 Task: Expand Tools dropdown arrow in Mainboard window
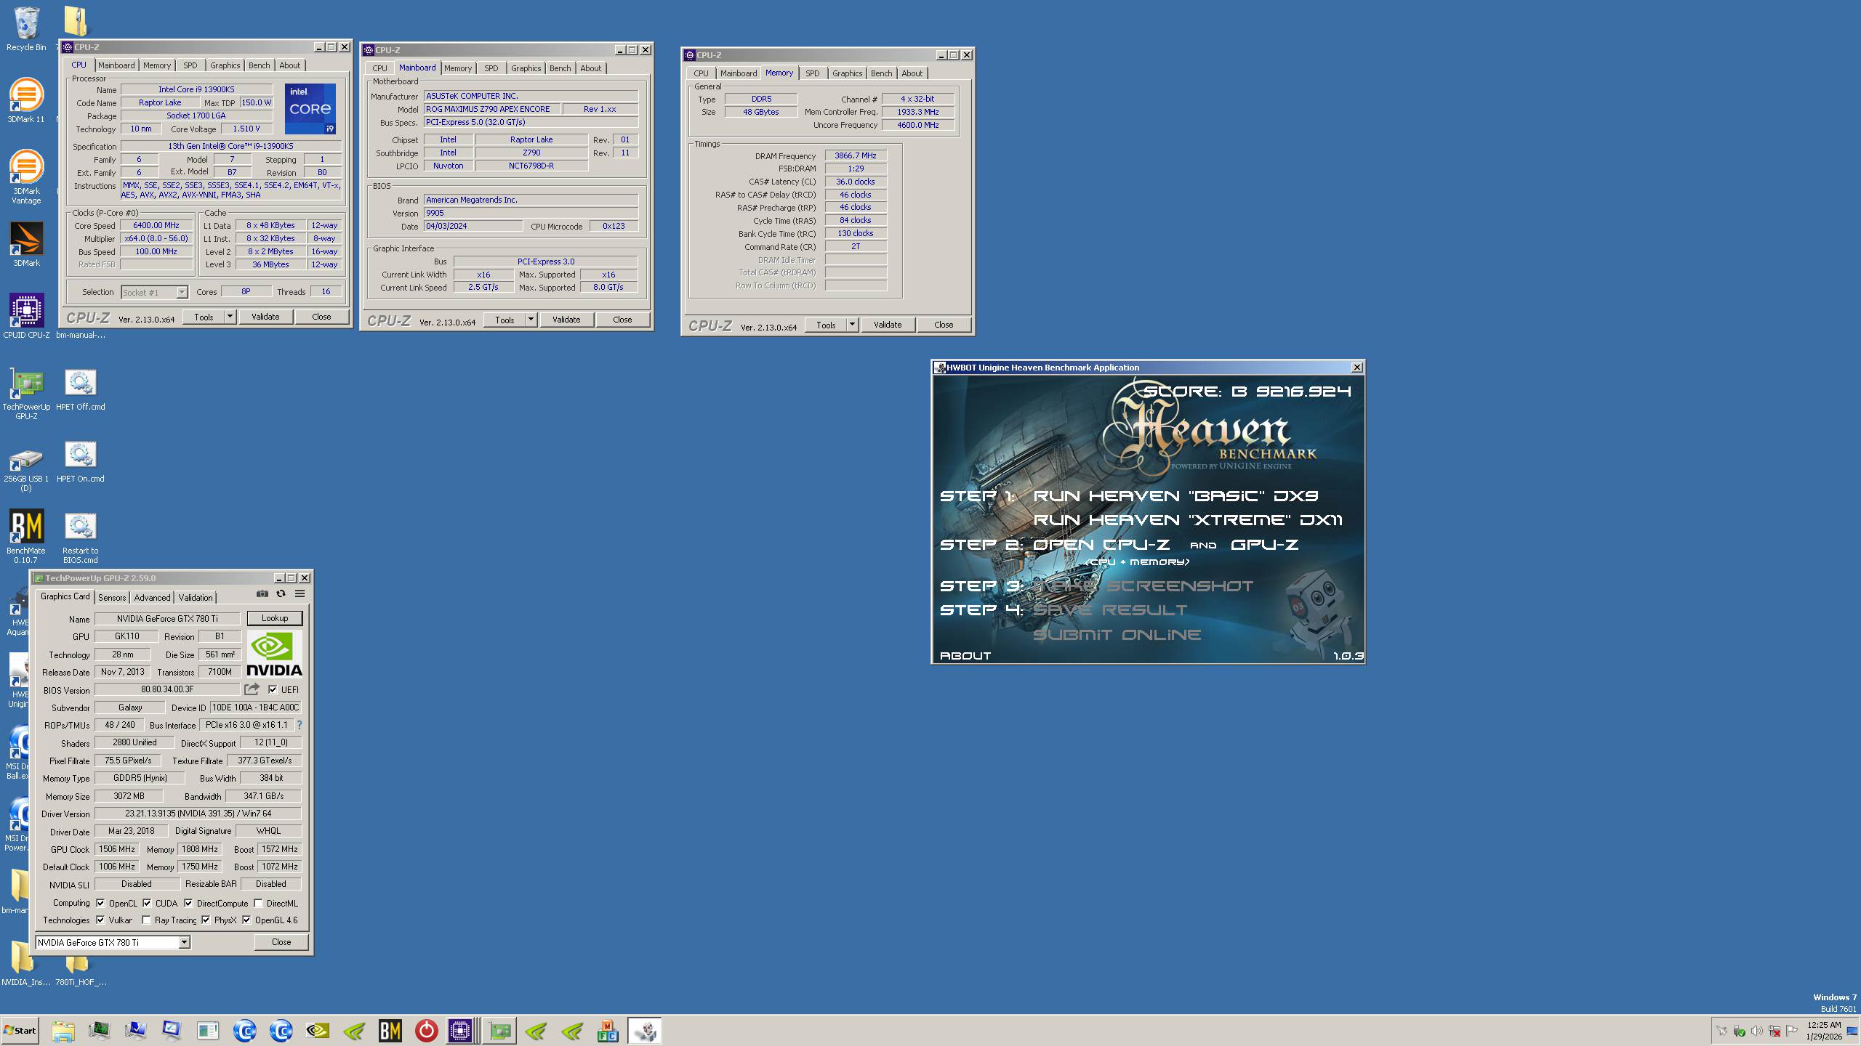531,320
